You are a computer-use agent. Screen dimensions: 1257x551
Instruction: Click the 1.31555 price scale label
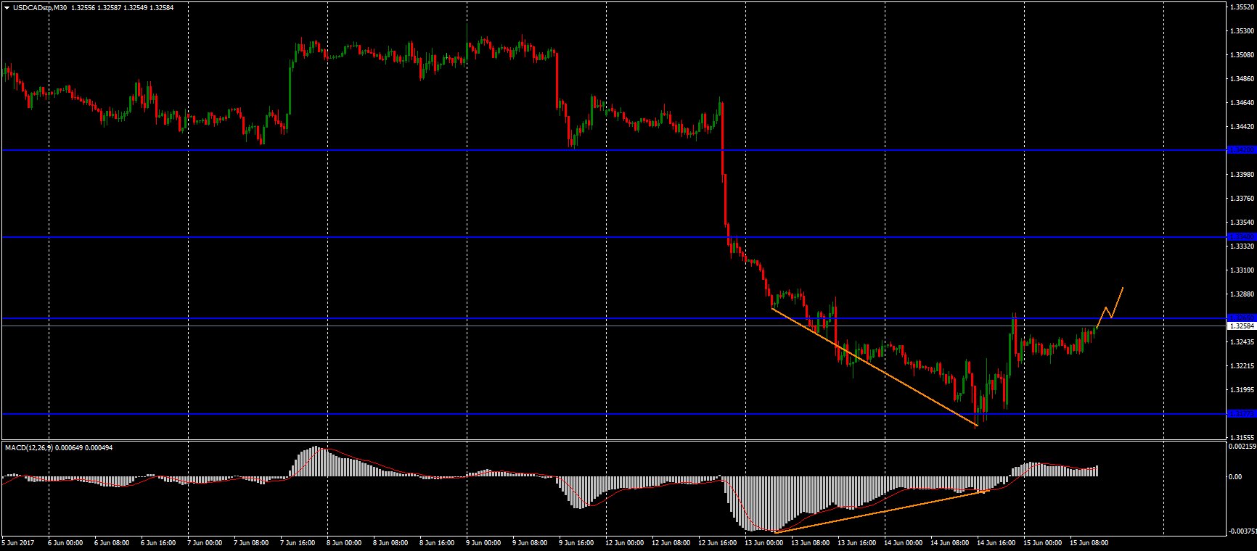pos(1241,437)
